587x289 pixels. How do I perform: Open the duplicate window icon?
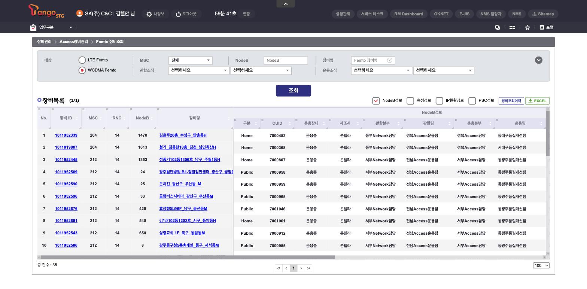click(x=498, y=27)
